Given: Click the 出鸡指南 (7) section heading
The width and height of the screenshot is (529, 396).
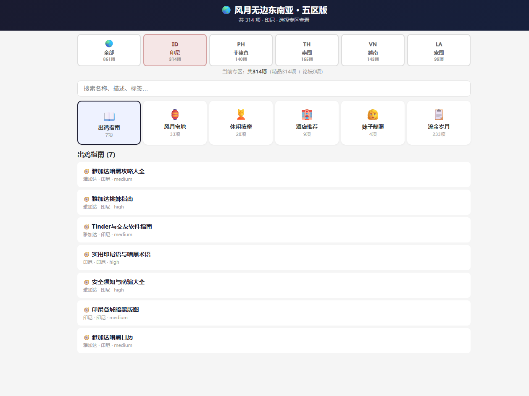Looking at the screenshot, I should [x=96, y=154].
